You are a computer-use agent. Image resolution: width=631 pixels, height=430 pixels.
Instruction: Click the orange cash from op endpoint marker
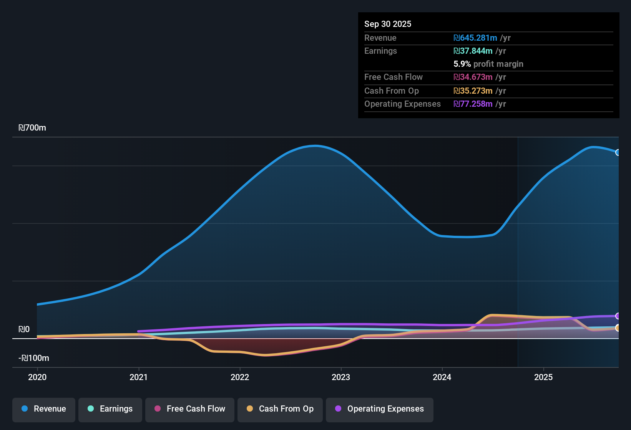tap(618, 328)
